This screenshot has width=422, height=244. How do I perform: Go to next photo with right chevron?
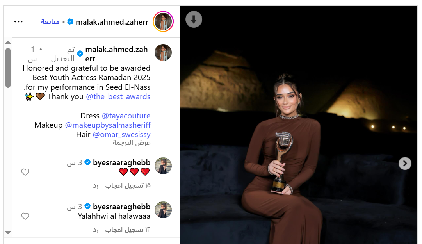pyautogui.click(x=405, y=163)
